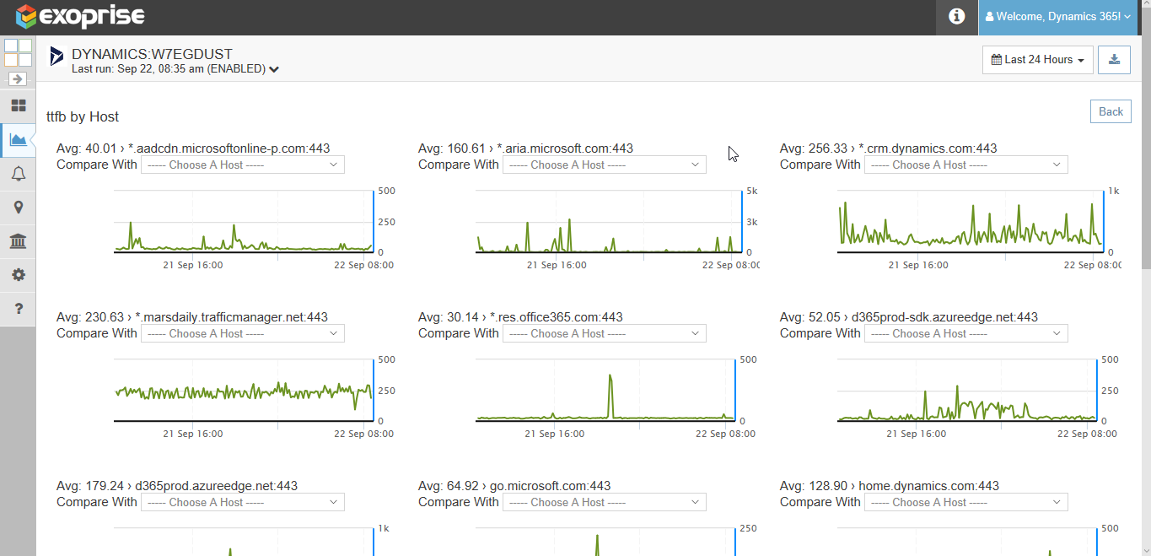Click the aadcdn.microsoftonline-p.com ttfb chart

[244, 221]
